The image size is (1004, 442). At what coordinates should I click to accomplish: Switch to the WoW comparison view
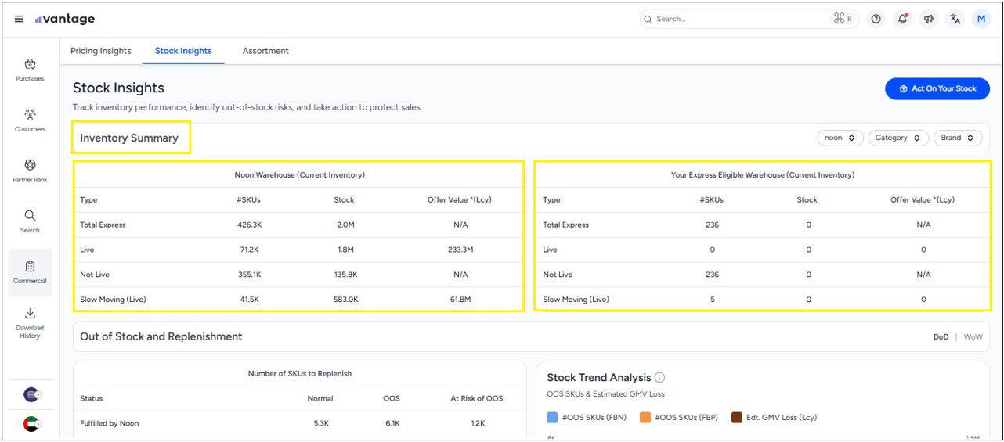[973, 337]
